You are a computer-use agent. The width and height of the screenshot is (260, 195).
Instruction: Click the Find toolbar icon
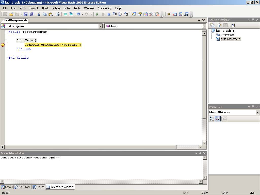point(58,14)
